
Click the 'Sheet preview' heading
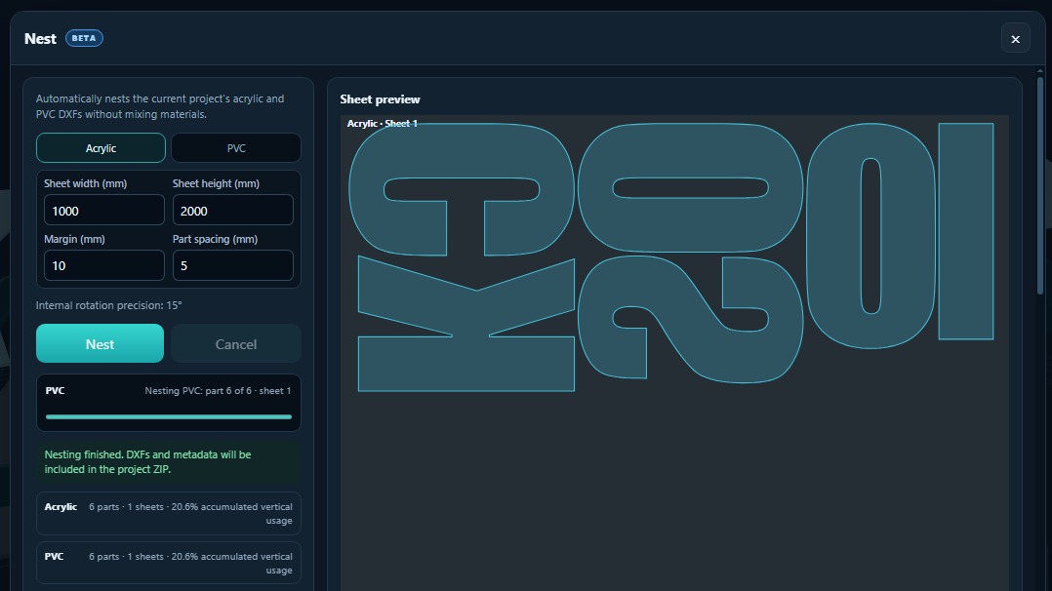(x=380, y=99)
